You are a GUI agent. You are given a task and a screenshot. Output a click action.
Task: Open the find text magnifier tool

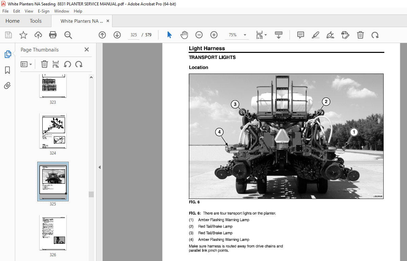pyautogui.click(x=68, y=35)
